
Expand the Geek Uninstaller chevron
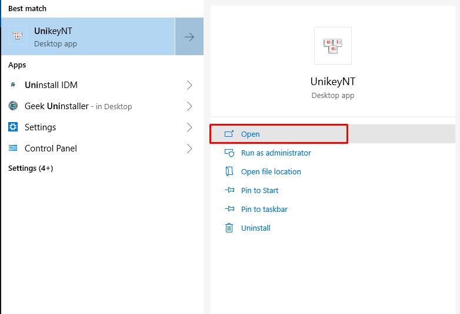click(189, 106)
